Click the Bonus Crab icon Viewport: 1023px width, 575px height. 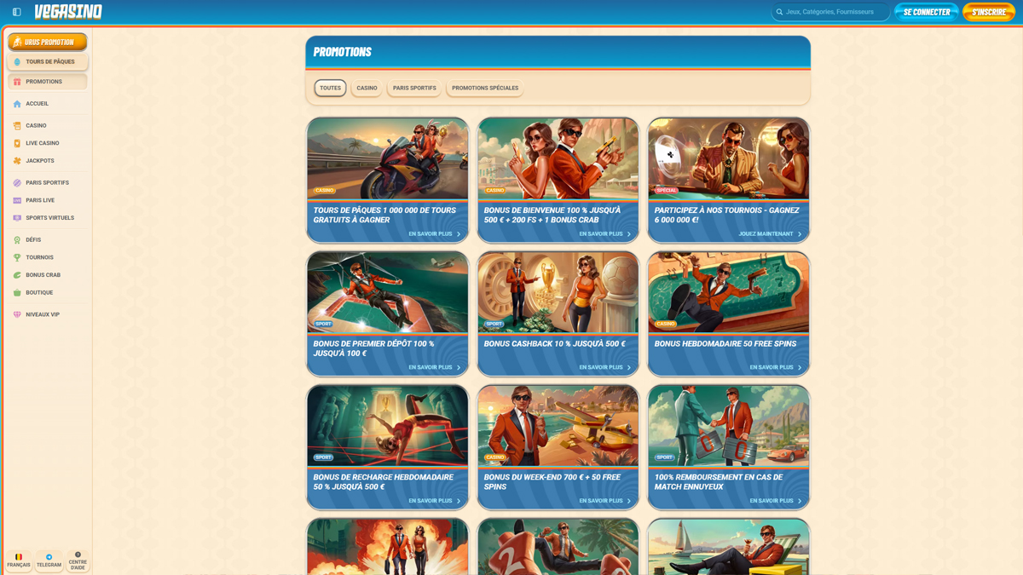click(x=17, y=275)
